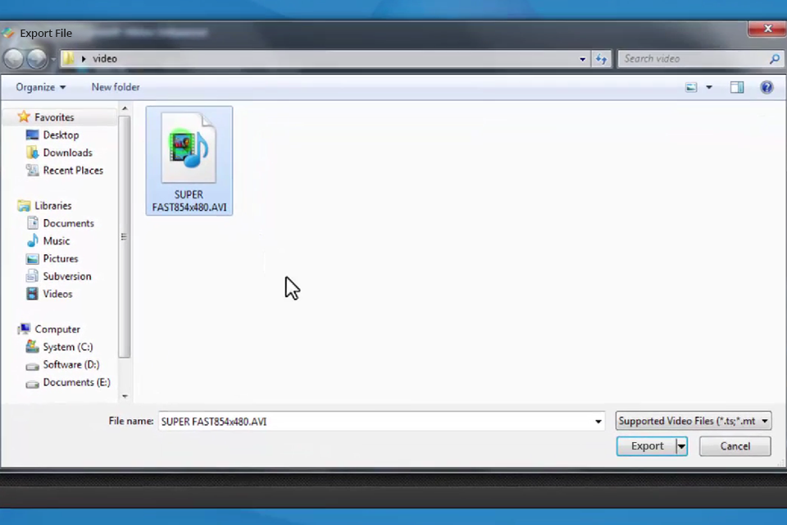This screenshot has height=525, width=787.
Task: Open the breadcrumb arrow before video
Action: click(84, 59)
